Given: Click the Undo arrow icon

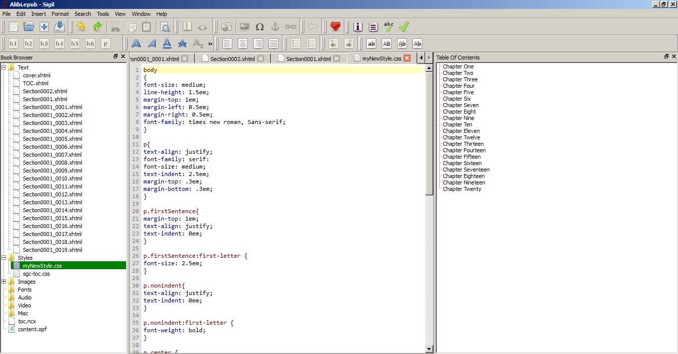Looking at the screenshot, I should [81, 27].
